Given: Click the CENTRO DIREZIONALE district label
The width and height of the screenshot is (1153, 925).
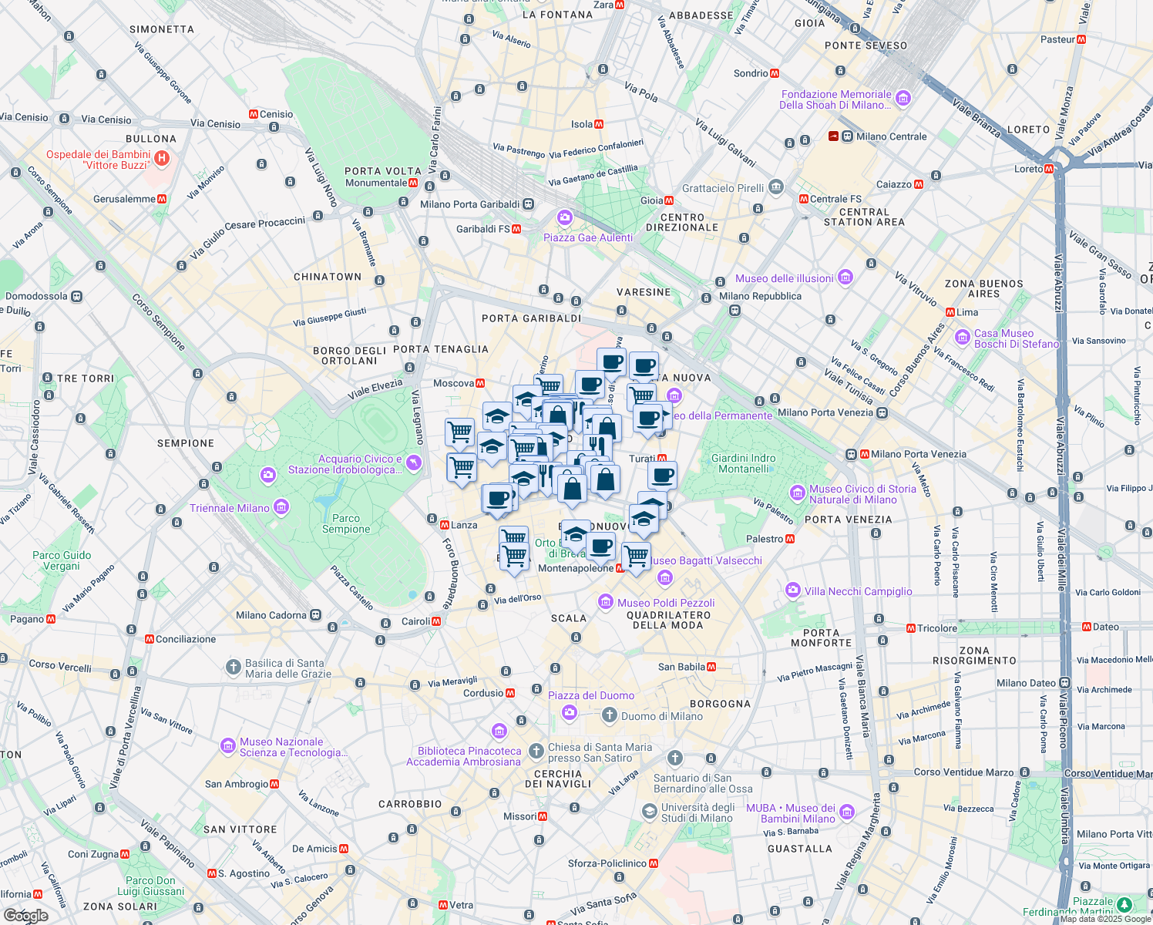Looking at the screenshot, I should [x=682, y=223].
